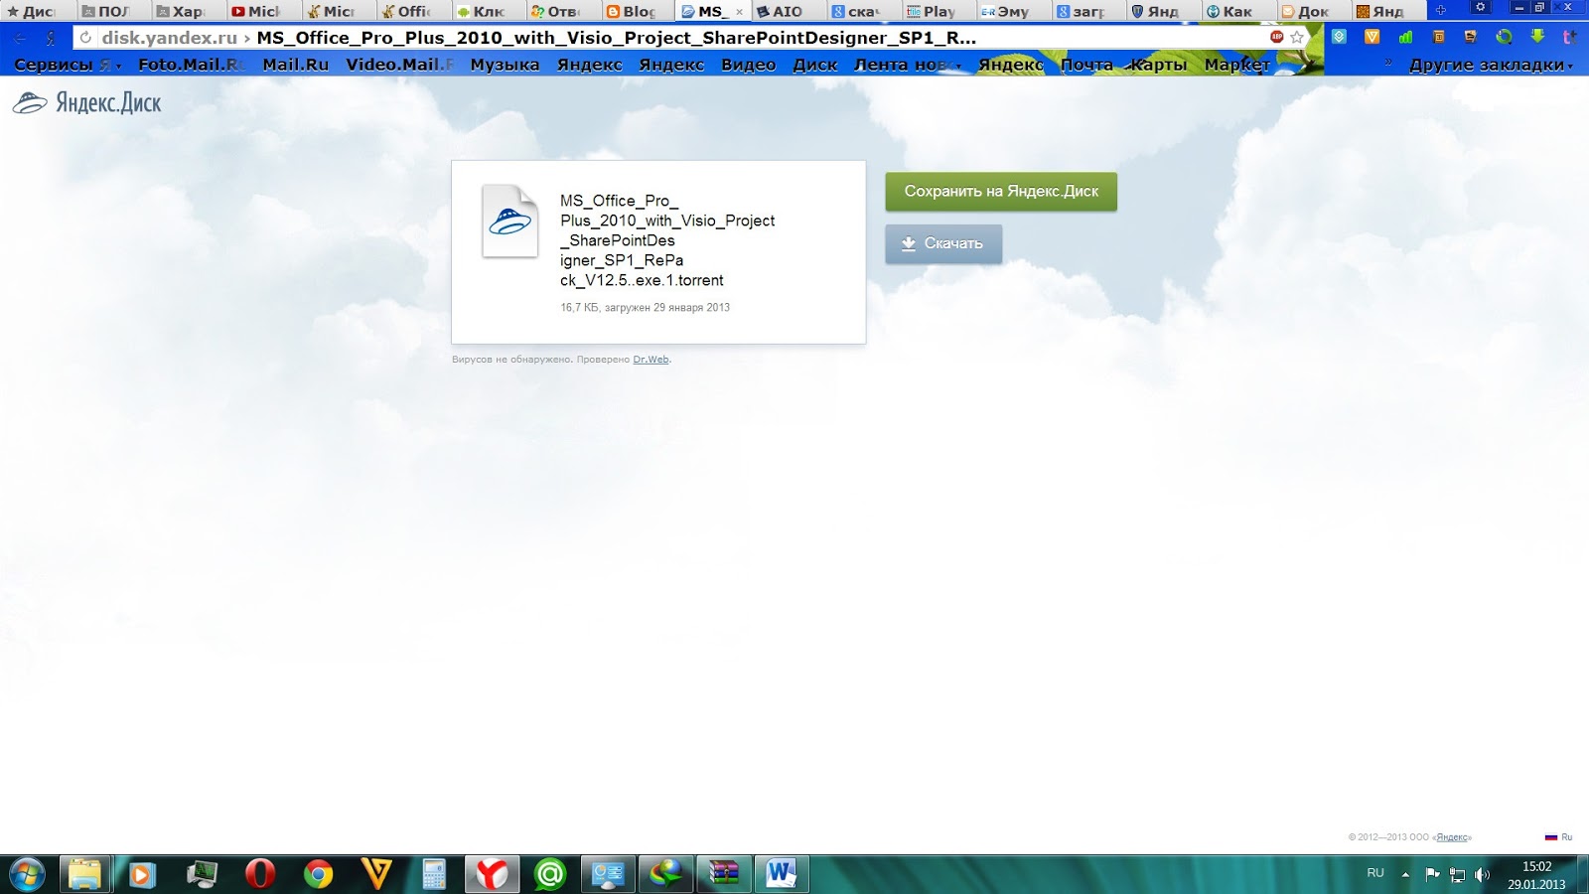Open the media player taskbar icon
Viewport: 1589px width, 894px height.
pyautogui.click(x=142, y=874)
